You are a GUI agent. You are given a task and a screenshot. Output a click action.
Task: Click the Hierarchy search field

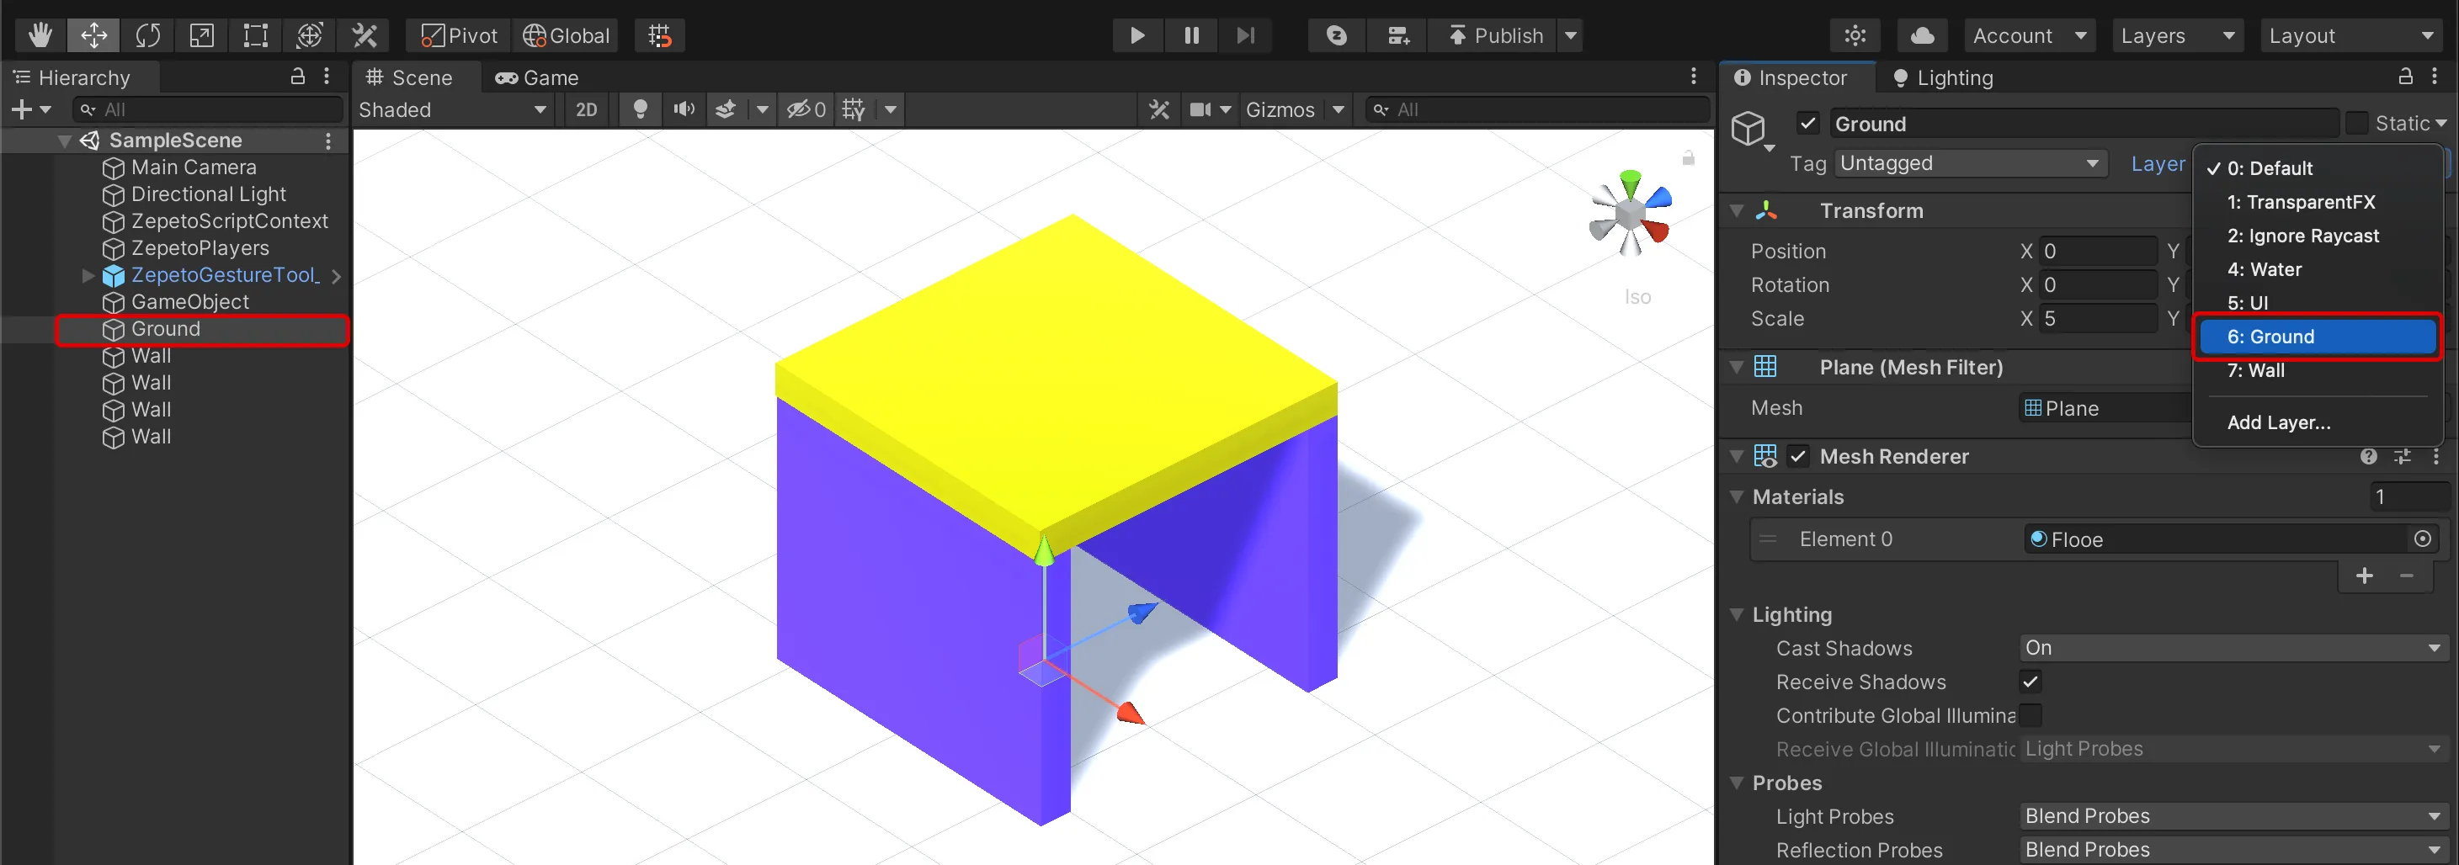coord(208,109)
